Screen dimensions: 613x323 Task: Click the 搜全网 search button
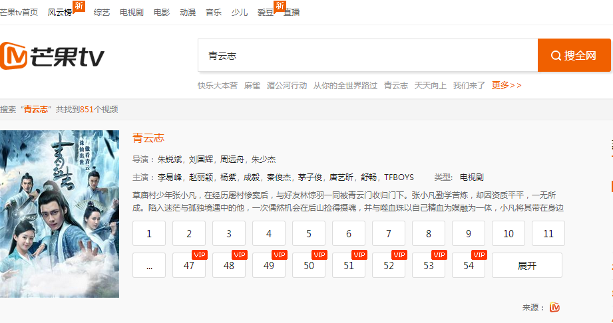pyautogui.click(x=574, y=55)
